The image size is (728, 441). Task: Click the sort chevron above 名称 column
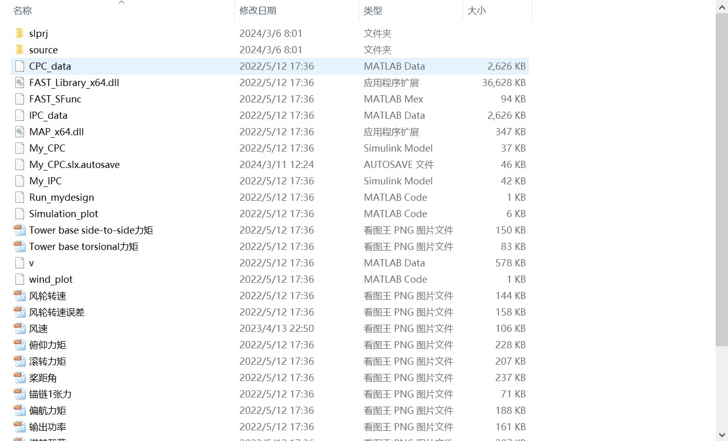121,3
